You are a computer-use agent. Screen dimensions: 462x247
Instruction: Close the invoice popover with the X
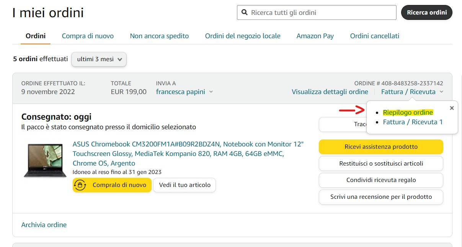(452, 108)
